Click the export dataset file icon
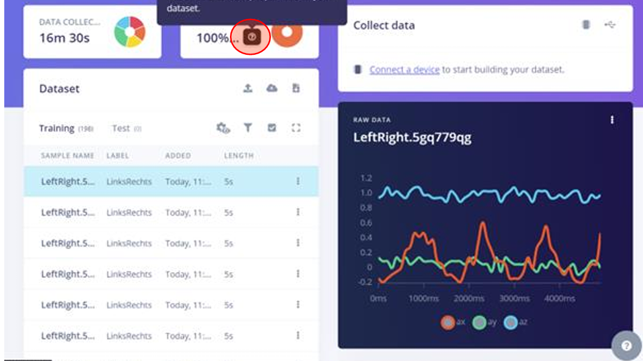The width and height of the screenshot is (643, 361). click(x=296, y=89)
